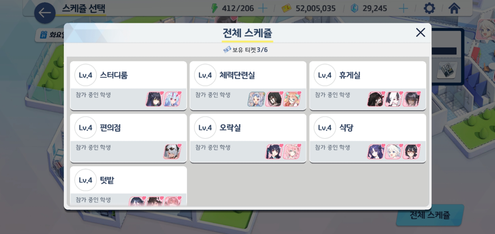
Task: Tap the pink-haired student portrait in 오락실
Action: click(292, 152)
